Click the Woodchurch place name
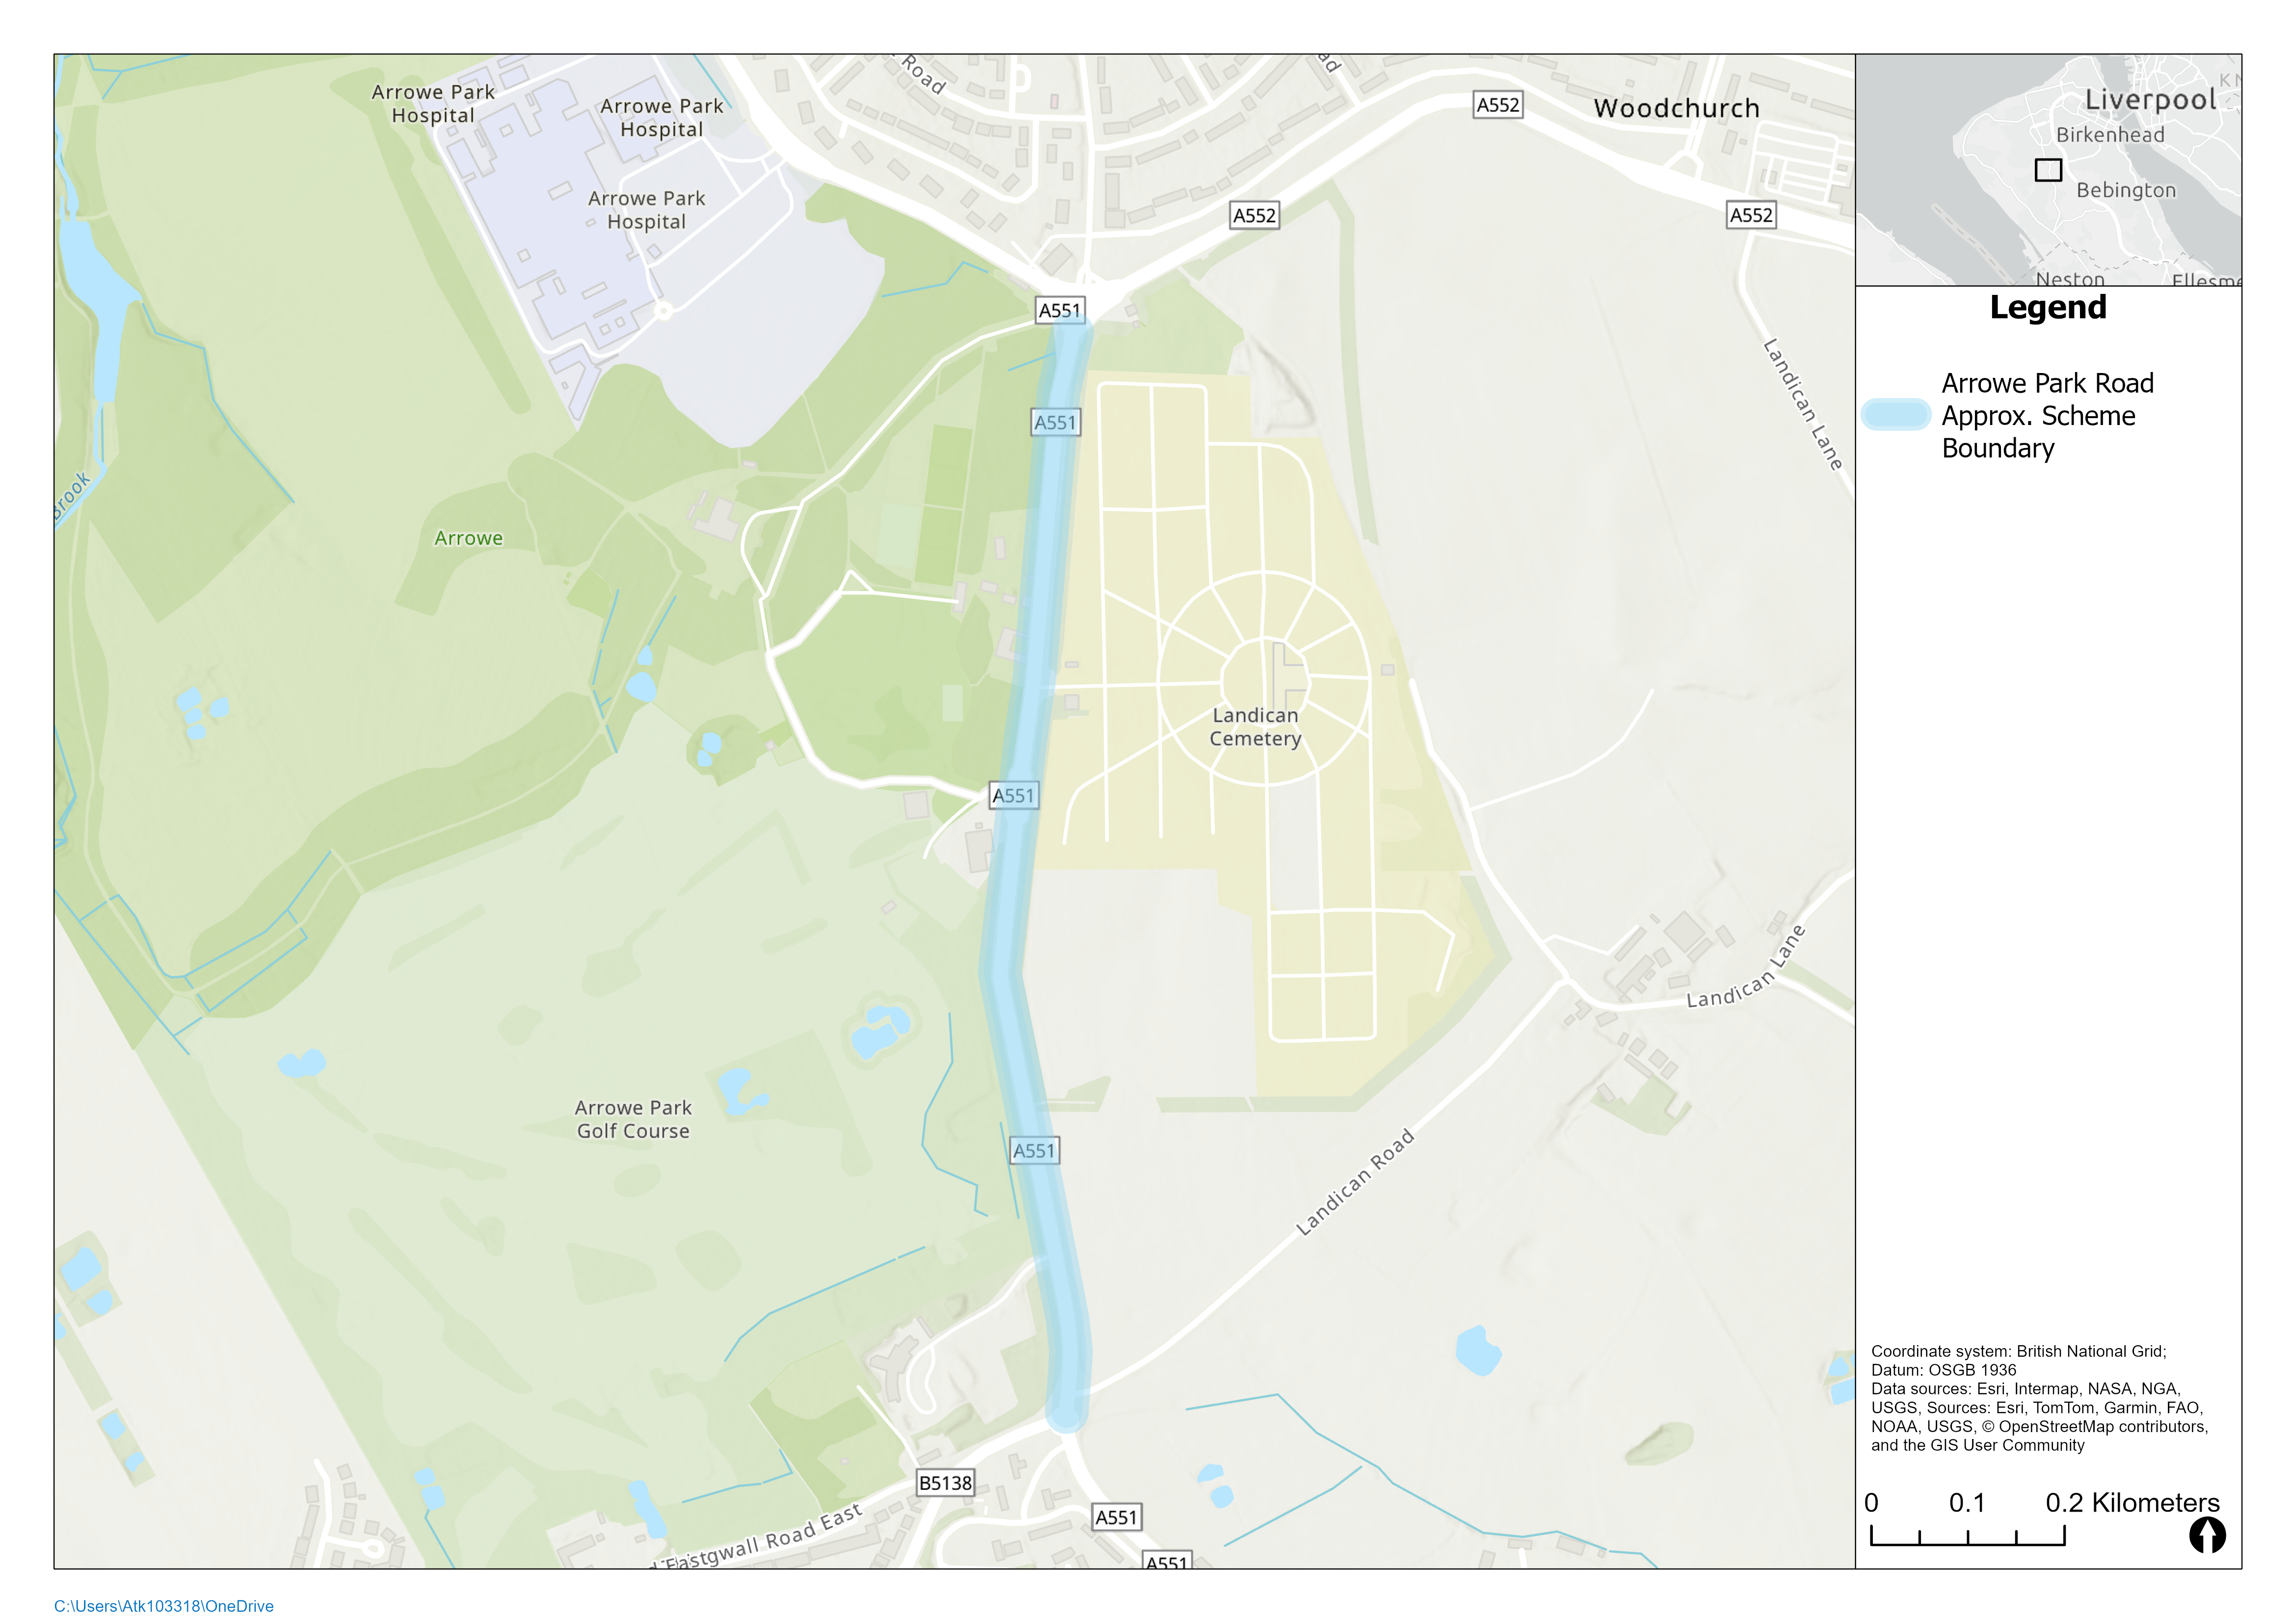This screenshot has width=2296, height=1623. coord(1676,108)
